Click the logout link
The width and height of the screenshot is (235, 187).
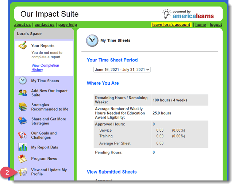click(216, 25)
